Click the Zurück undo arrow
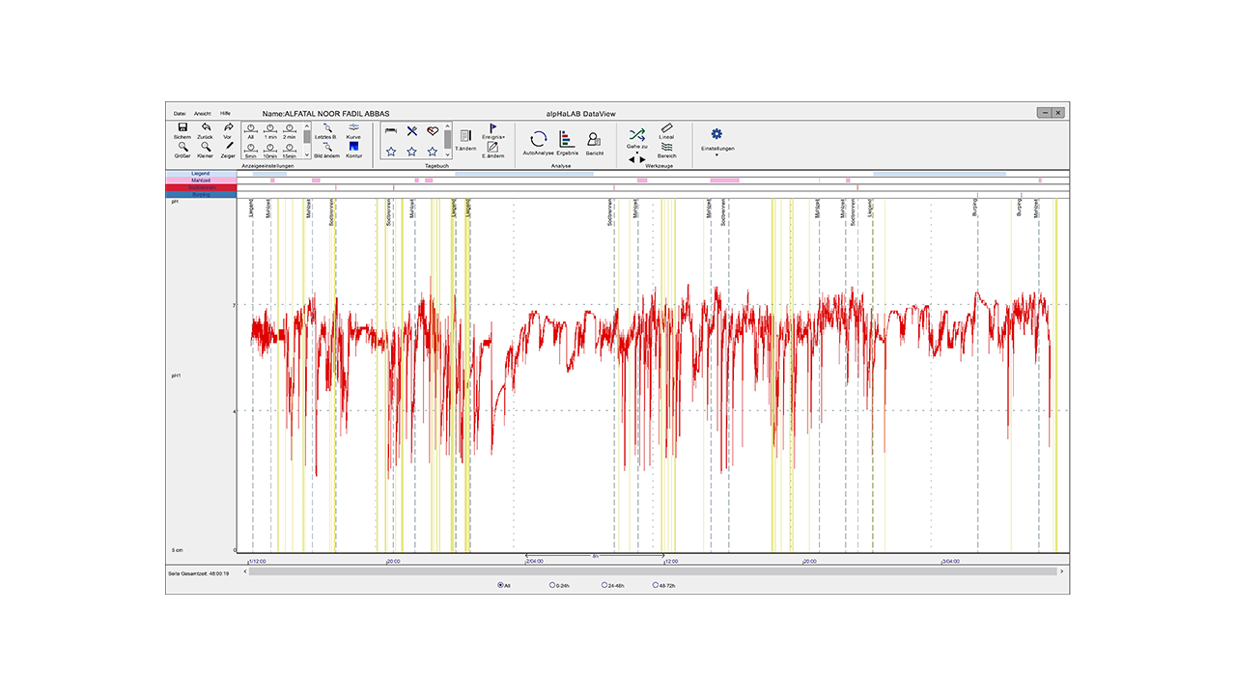Image resolution: width=1236 pixels, height=695 pixels. (x=206, y=127)
